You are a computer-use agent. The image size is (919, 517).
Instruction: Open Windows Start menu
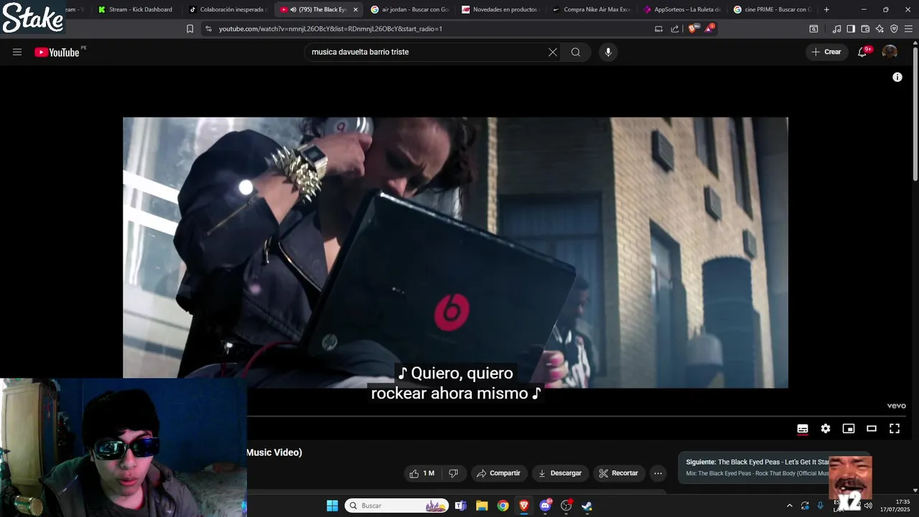pyautogui.click(x=332, y=506)
